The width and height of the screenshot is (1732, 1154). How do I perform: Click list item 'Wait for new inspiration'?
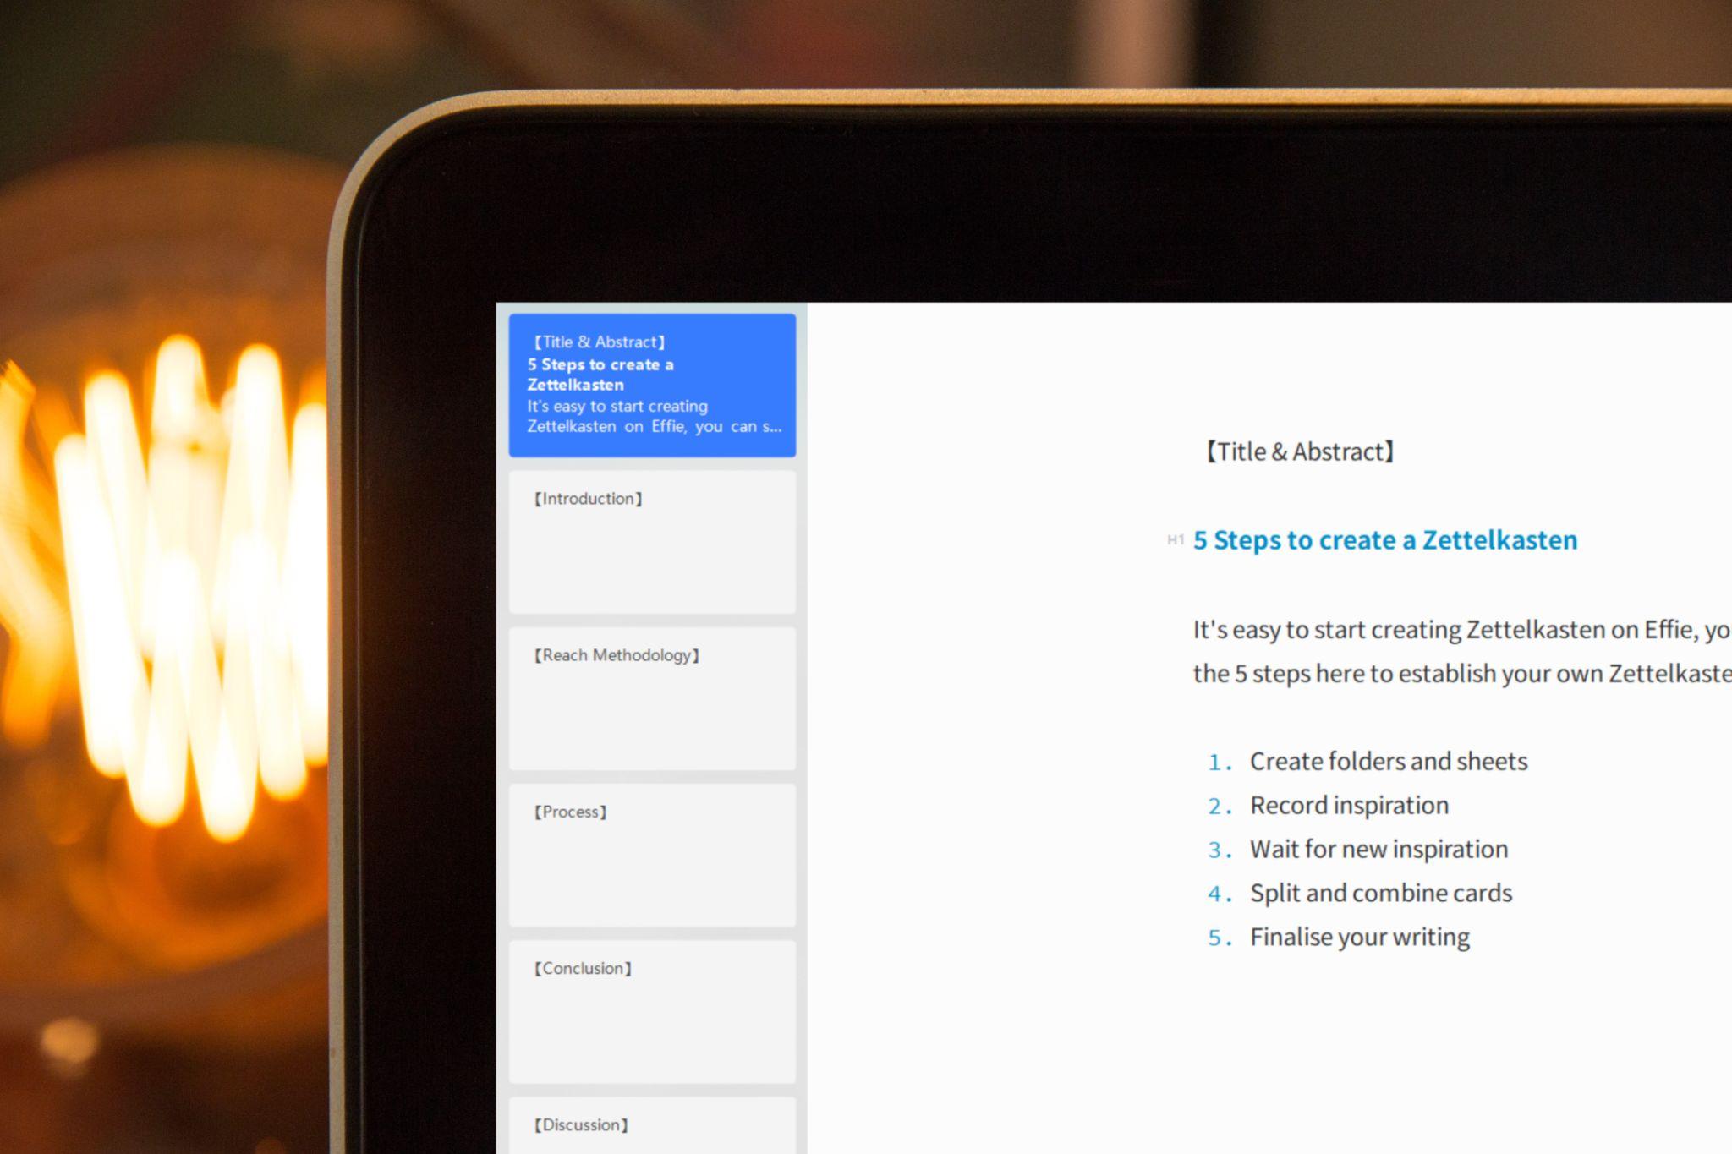pos(1378,850)
